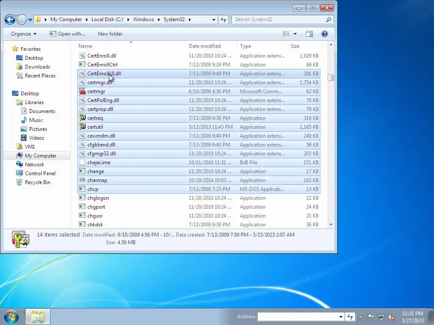This screenshot has width=434, height=325.
Task: Select VM1 in the navigation pane
Action: [25, 147]
